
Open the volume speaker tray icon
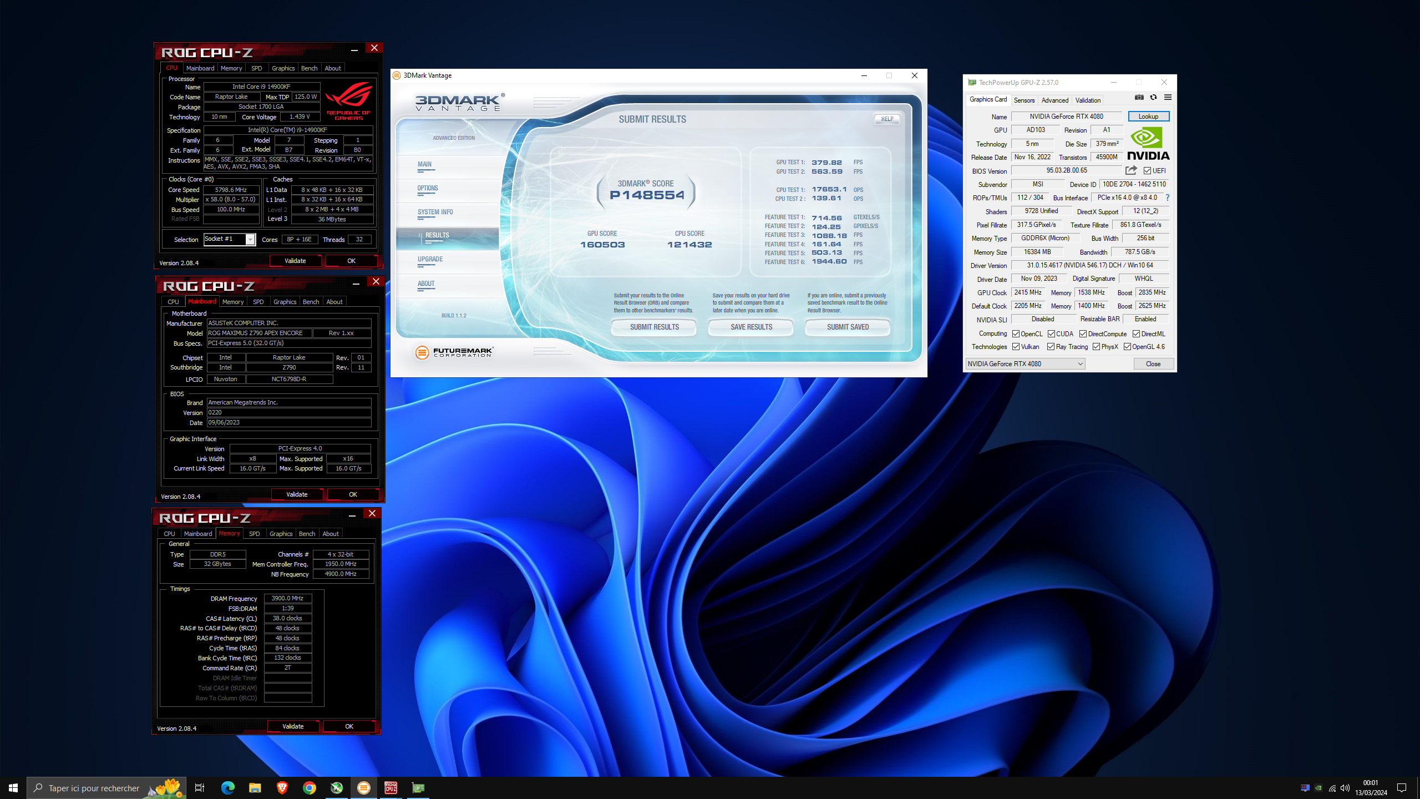pyautogui.click(x=1345, y=788)
